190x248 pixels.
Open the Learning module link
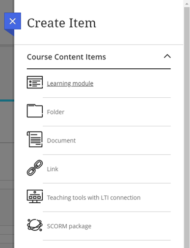70,83
